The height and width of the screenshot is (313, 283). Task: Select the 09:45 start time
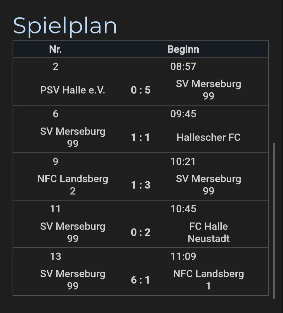click(x=183, y=114)
